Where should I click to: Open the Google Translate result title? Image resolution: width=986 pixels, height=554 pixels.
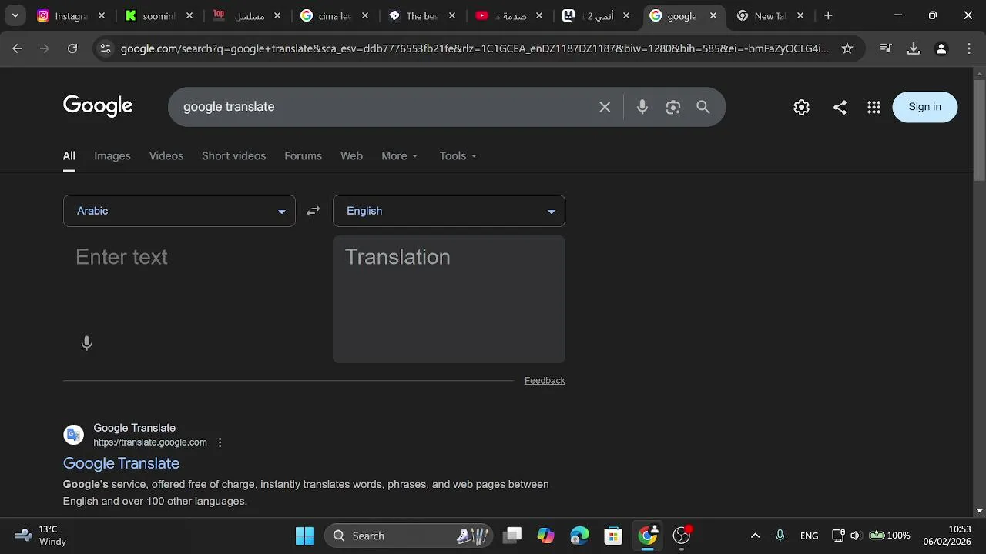coord(121,463)
